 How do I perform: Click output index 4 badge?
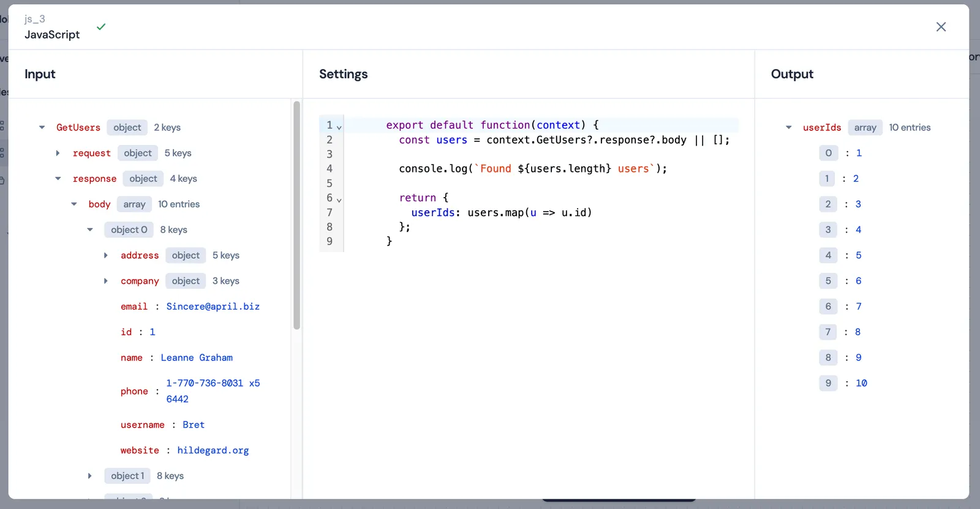828,255
